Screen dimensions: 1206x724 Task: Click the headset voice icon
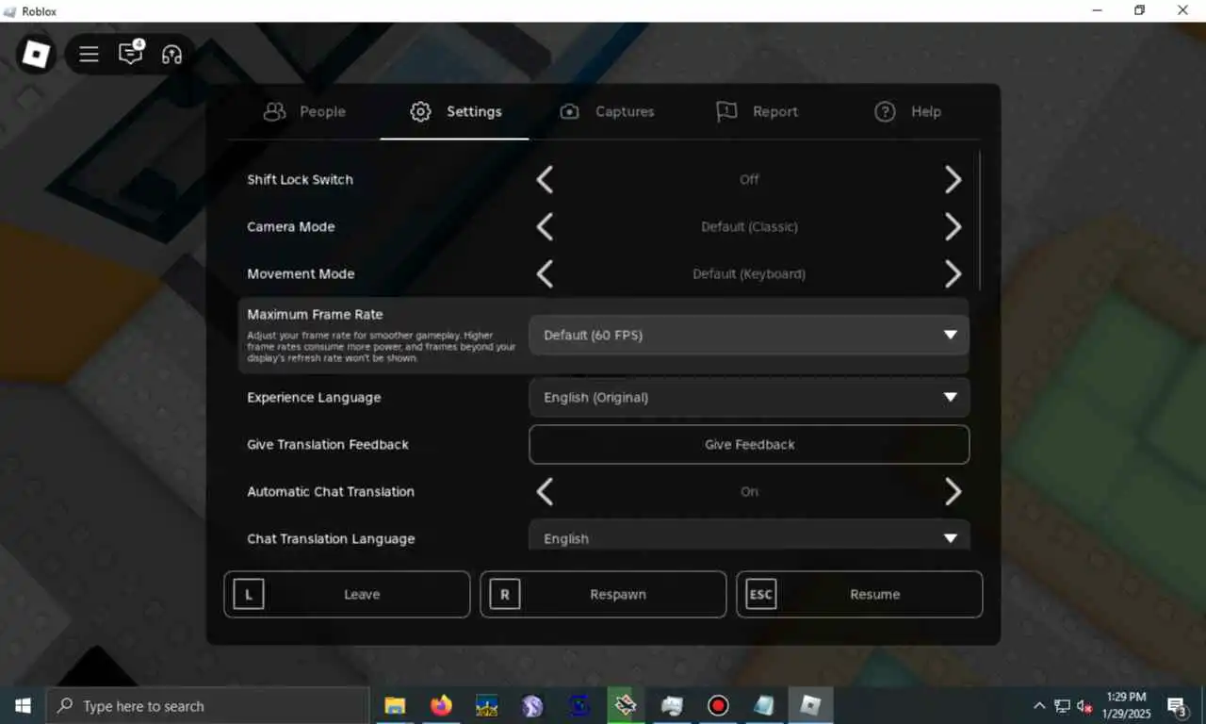click(x=171, y=55)
